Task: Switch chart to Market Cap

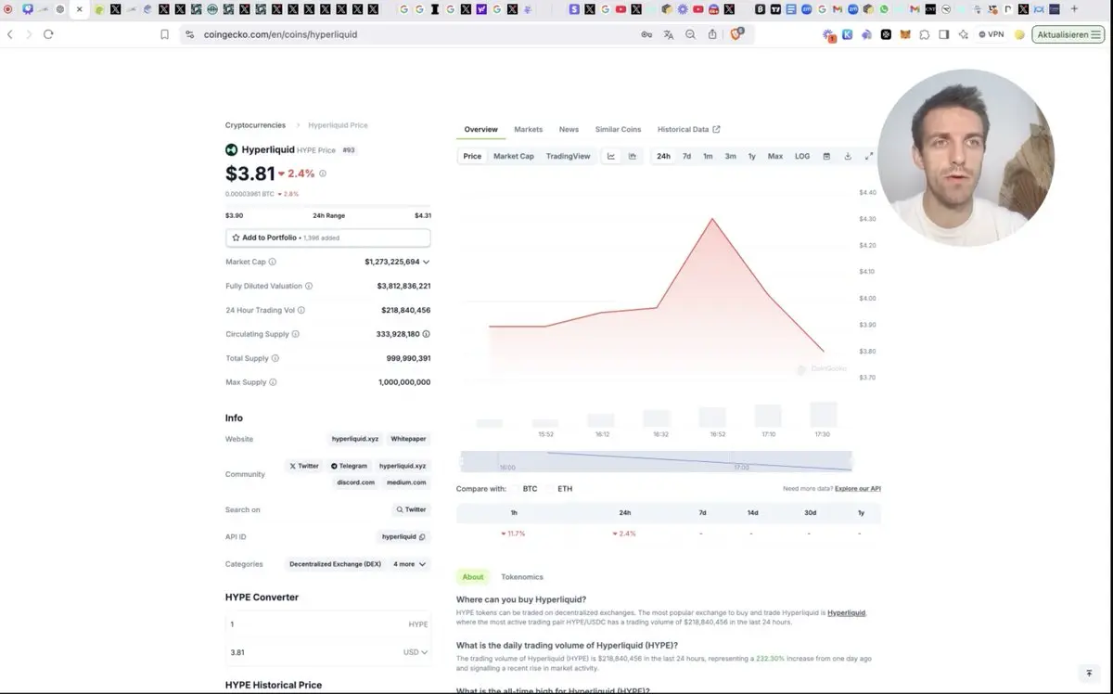Action: point(514,156)
